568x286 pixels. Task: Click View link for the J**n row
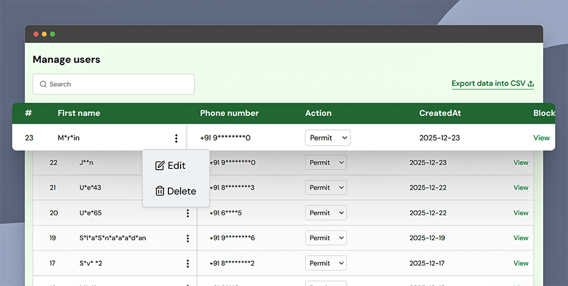[x=521, y=163]
